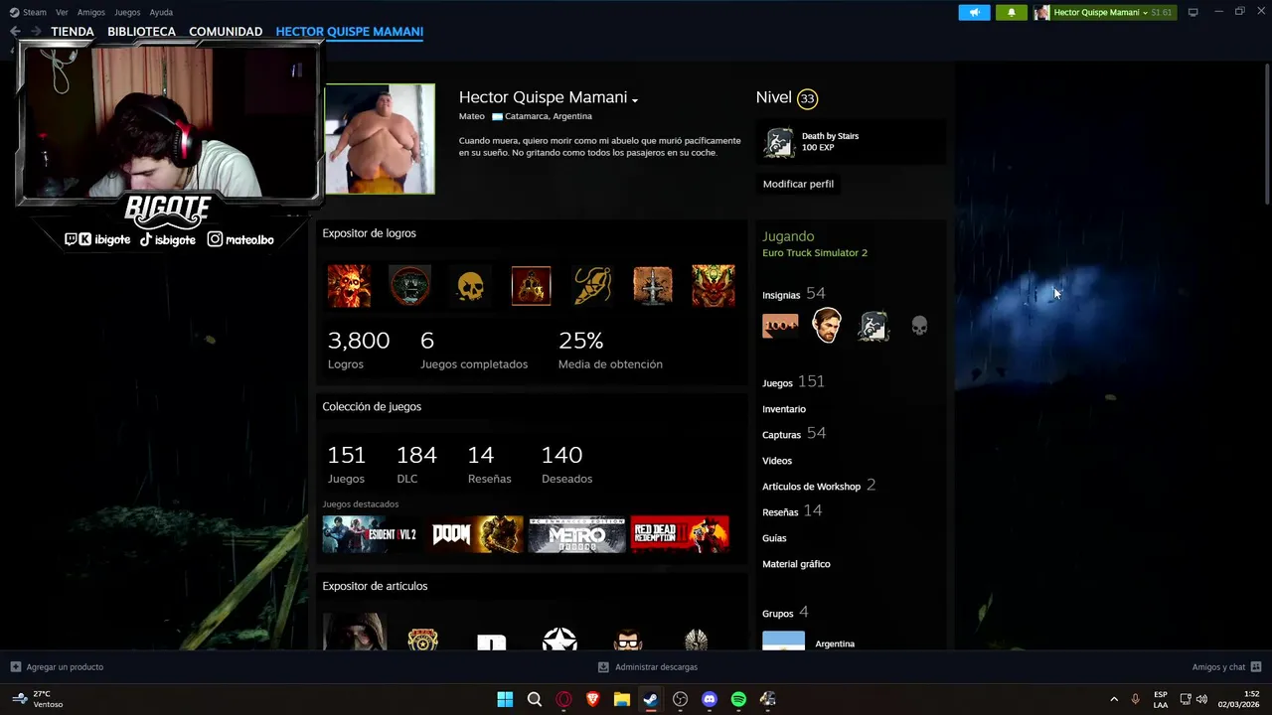Screen dimensions: 1272x715
Task: Open the Juegos menu
Action: (127, 13)
